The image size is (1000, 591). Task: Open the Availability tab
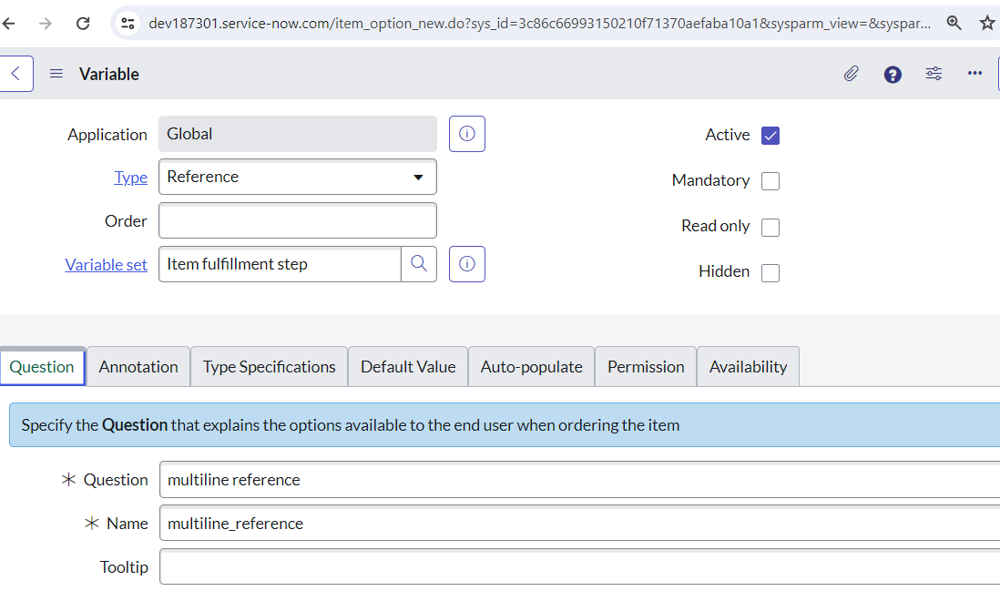748,367
